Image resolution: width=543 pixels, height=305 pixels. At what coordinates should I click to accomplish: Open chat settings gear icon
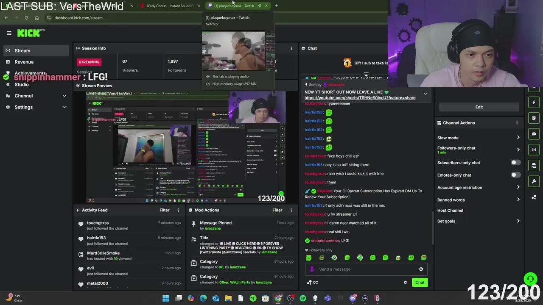(405, 283)
